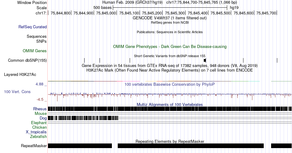Click the Layered H3K27Ac track label

click(x=20, y=75)
